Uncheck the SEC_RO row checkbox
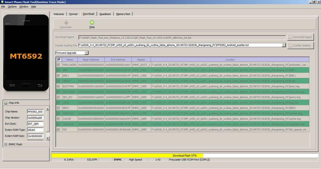321x169 pixels. [58, 97]
